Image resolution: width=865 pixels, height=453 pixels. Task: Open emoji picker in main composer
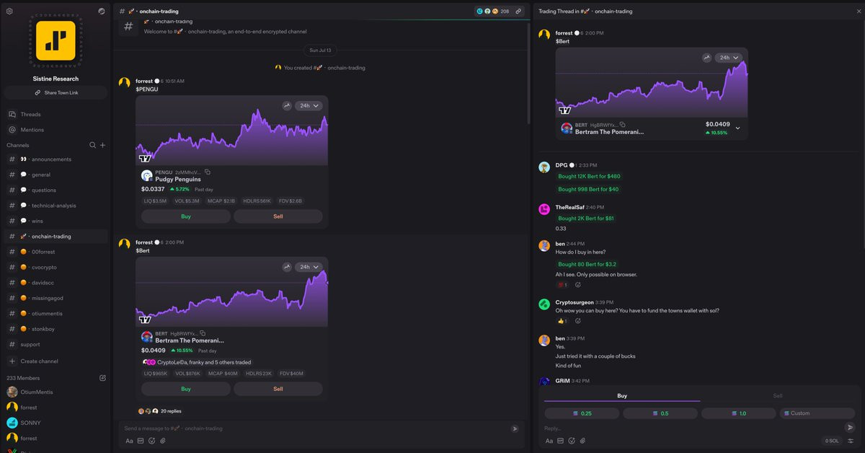[152, 441]
